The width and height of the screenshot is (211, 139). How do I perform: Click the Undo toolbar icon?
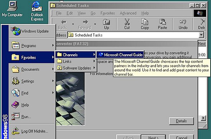[183, 22]
